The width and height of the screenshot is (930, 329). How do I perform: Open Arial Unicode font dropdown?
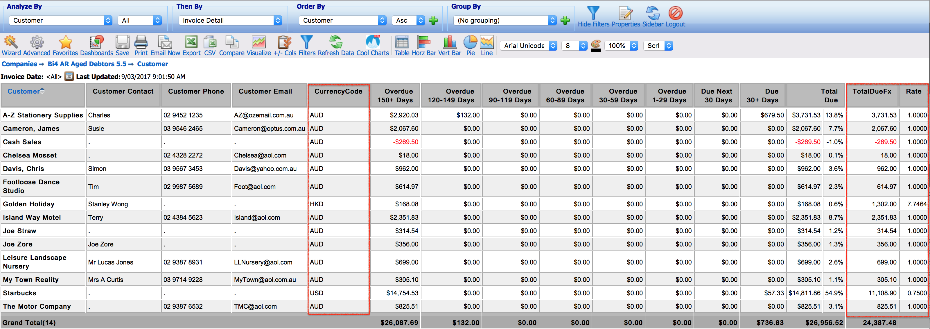(529, 46)
